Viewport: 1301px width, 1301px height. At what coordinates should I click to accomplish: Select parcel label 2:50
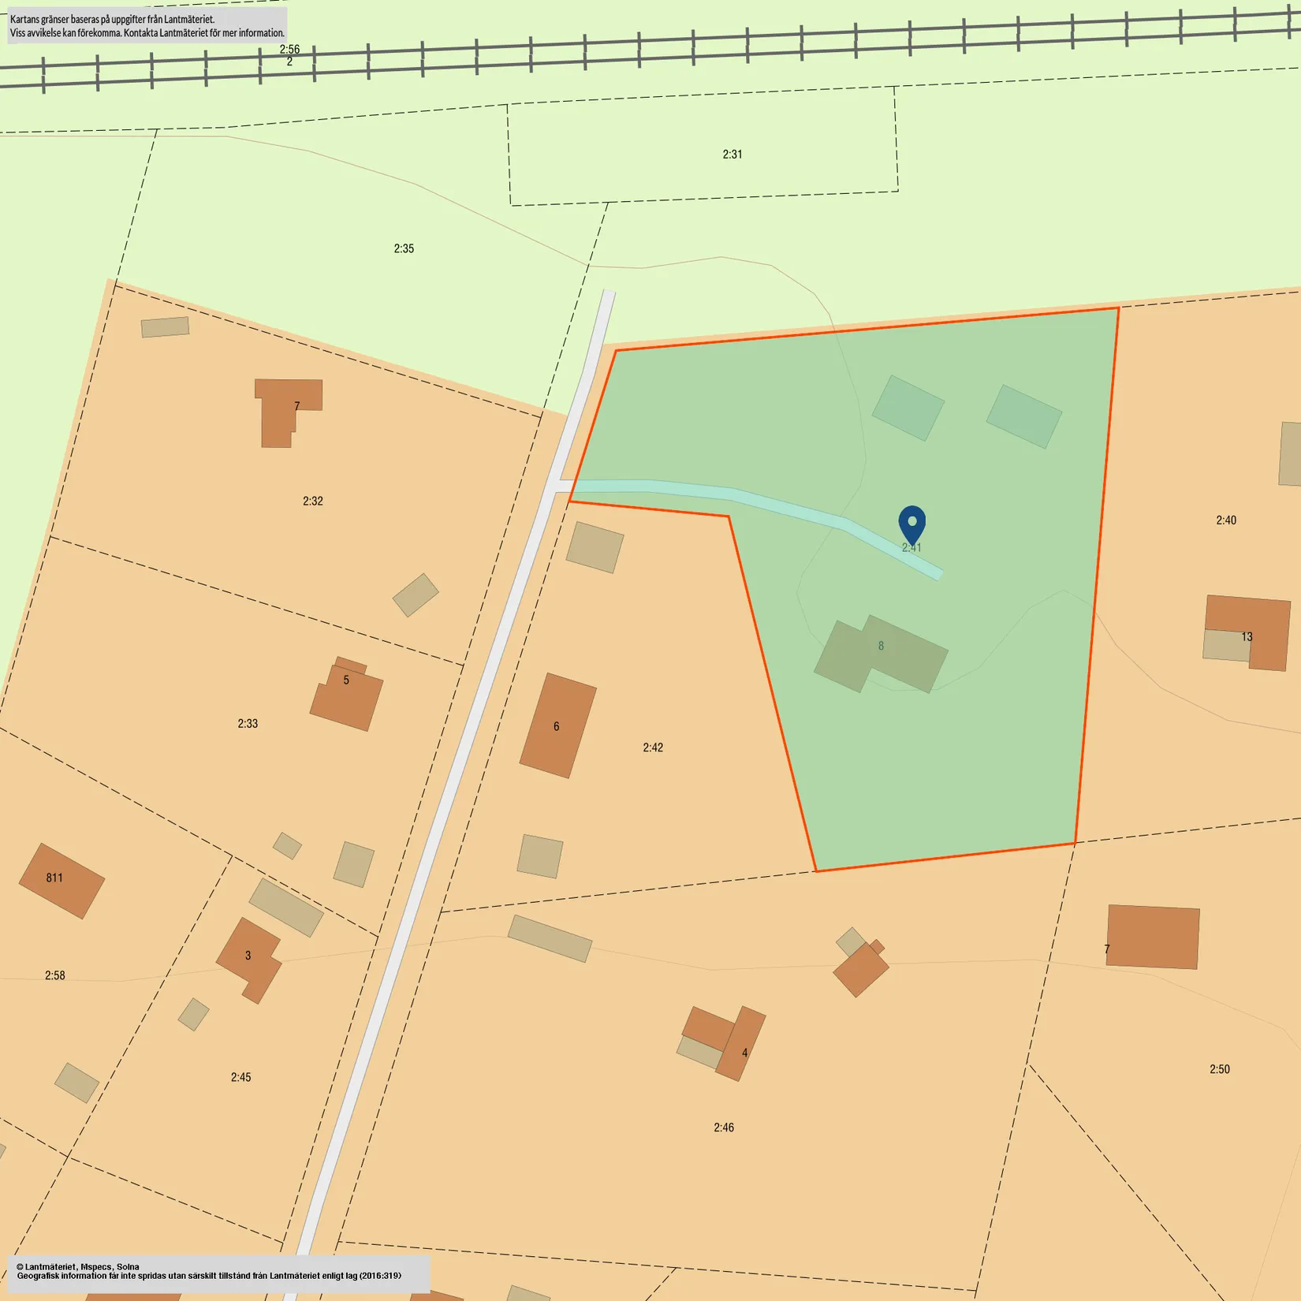pos(1220,1069)
